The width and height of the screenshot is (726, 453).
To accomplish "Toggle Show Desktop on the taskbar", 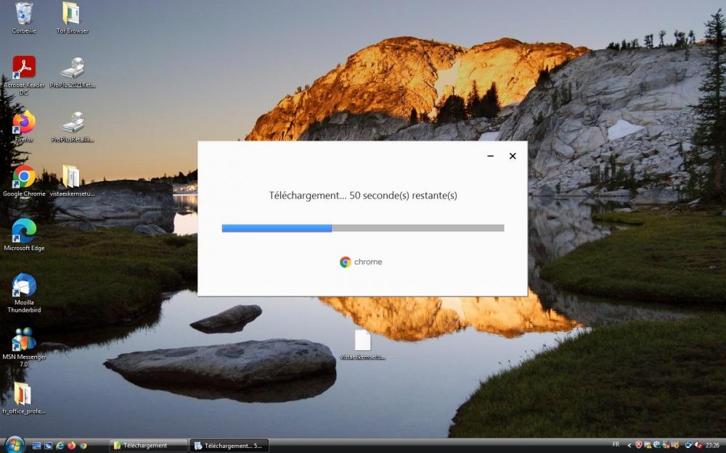I will [36, 445].
